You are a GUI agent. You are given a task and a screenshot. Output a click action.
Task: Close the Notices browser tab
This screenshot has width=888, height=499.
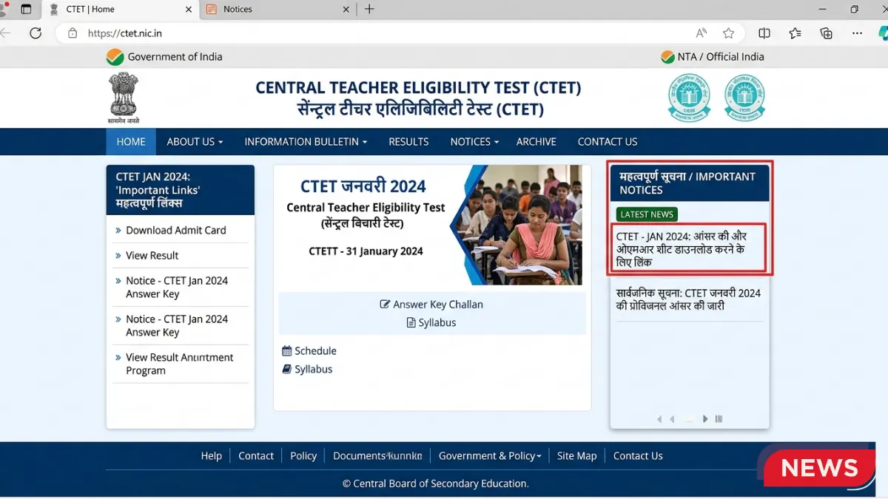(x=347, y=9)
